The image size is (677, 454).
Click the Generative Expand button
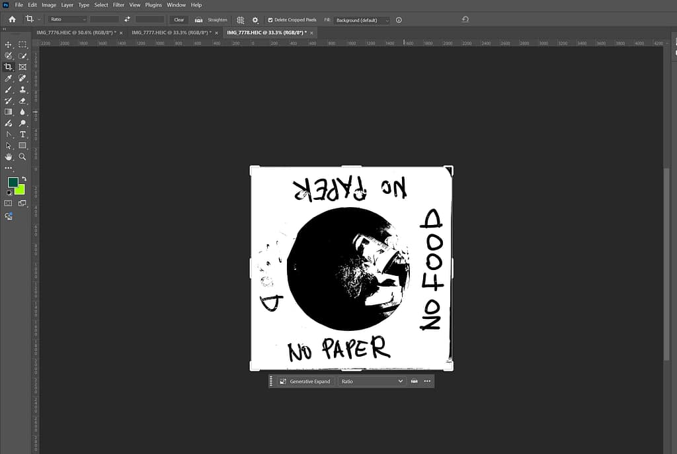tap(305, 381)
